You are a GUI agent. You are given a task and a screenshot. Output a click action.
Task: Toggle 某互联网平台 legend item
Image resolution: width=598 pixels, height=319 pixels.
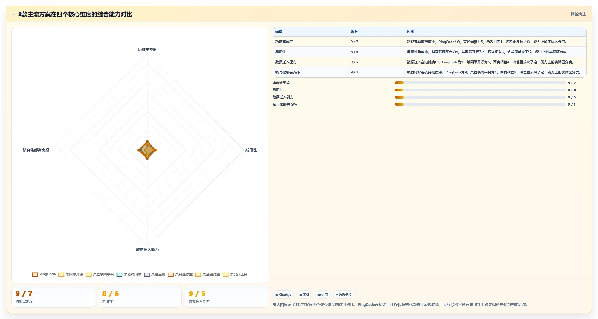[100, 274]
